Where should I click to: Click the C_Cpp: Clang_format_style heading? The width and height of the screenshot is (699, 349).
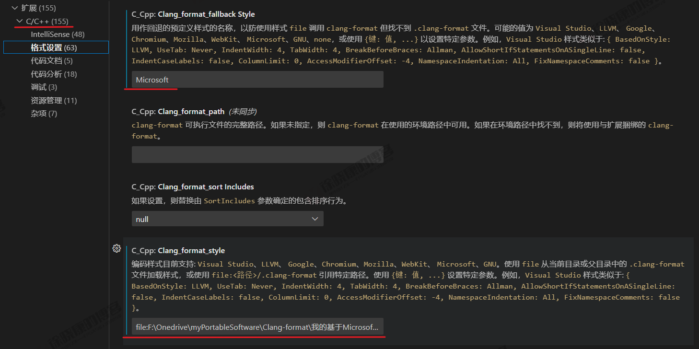(x=177, y=250)
